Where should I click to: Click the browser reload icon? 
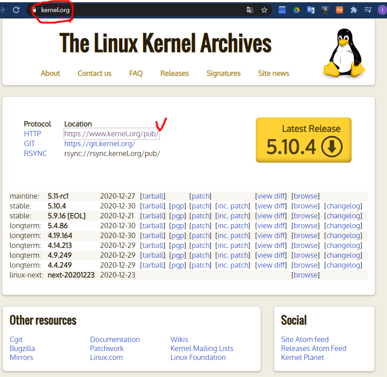(16, 10)
